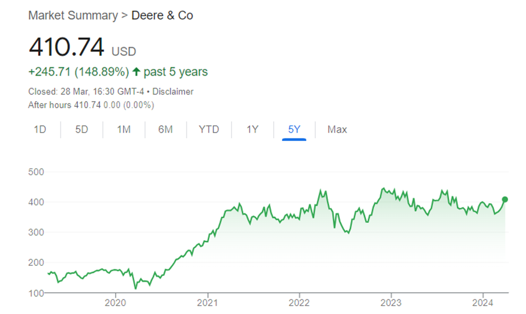
Task: Click the After hours 410.74 quote line
Action: pos(91,105)
